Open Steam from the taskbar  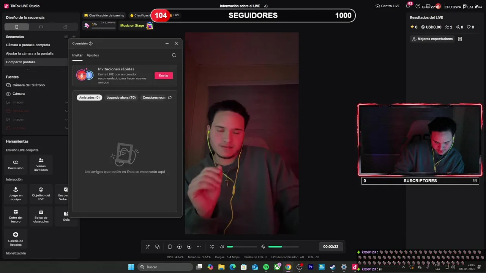333,267
